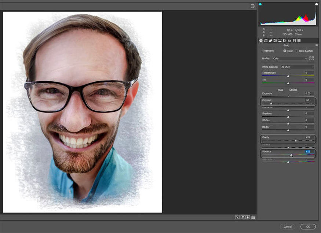This screenshot has height=233, width=321.
Task: Open the Effects (fx) panel icon
Action: [289, 40]
